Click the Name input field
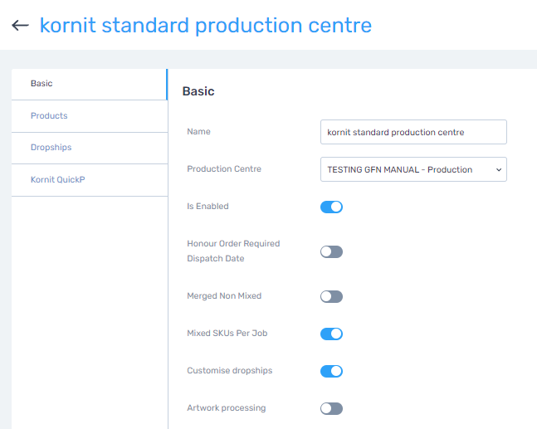 click(x=413, y=132)
